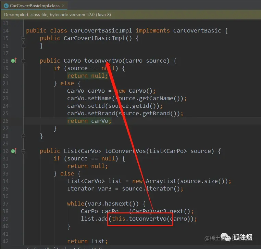This screenshot has height=249, width=261.
Task: Click the implements-method gutter icon on line 30
Action: pos(14,151)
